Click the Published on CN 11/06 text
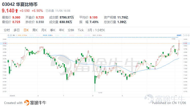190x108 pixels. point(169,103)
